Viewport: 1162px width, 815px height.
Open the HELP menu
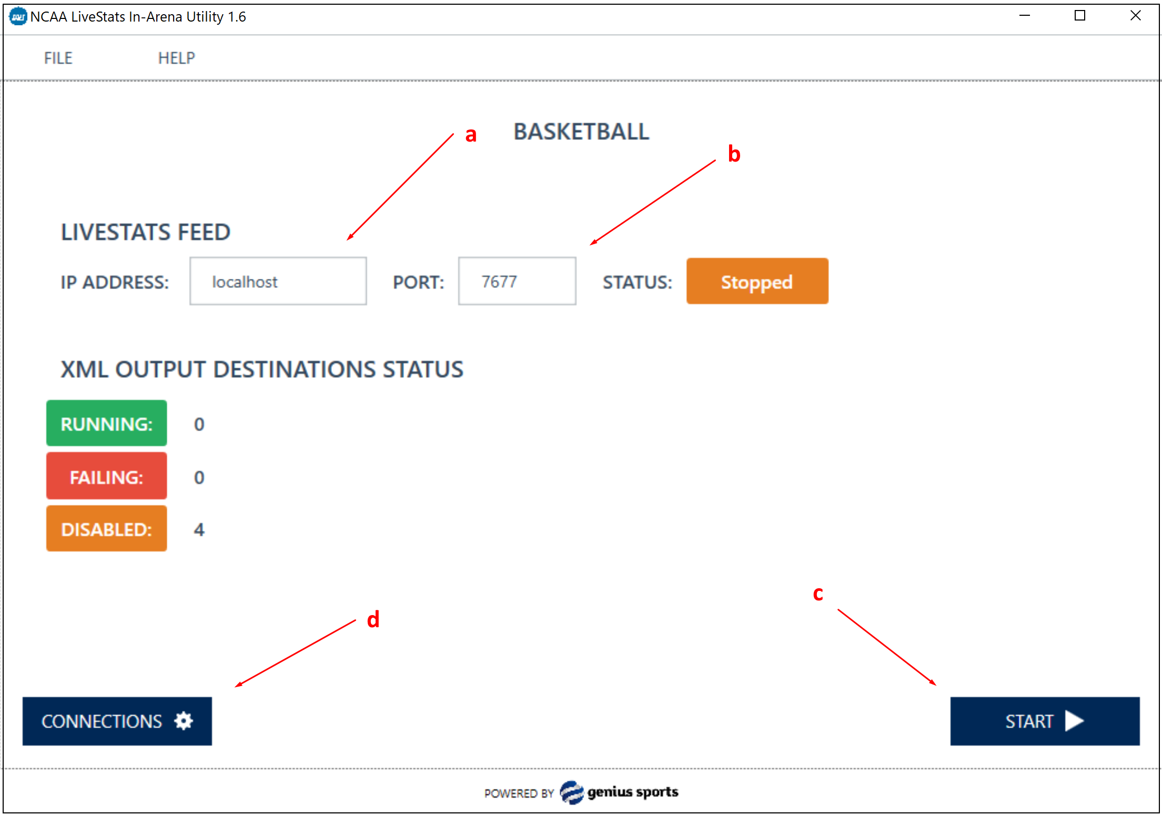tap(176, 58)
